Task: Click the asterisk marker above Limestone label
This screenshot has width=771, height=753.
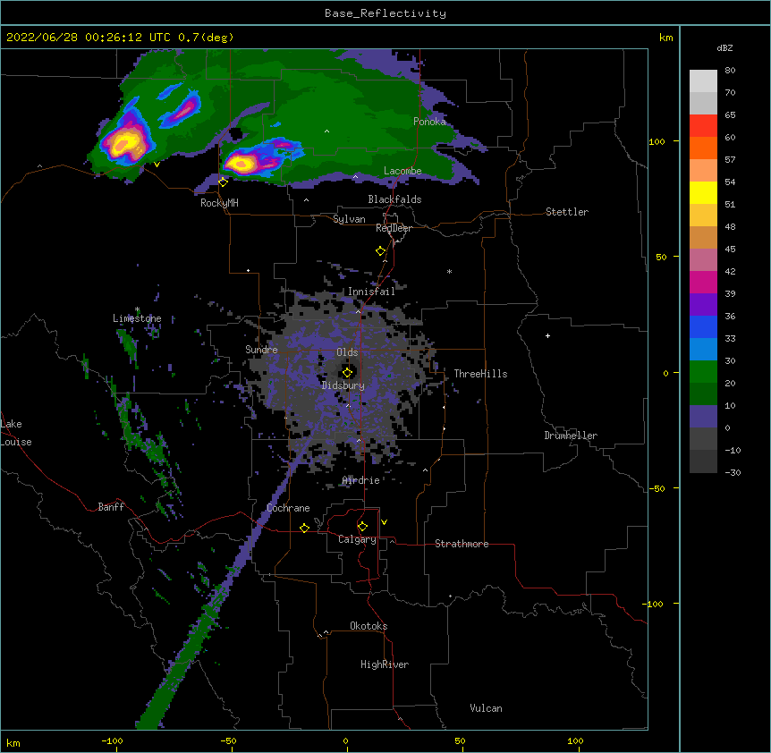Action: coord(138,309)
